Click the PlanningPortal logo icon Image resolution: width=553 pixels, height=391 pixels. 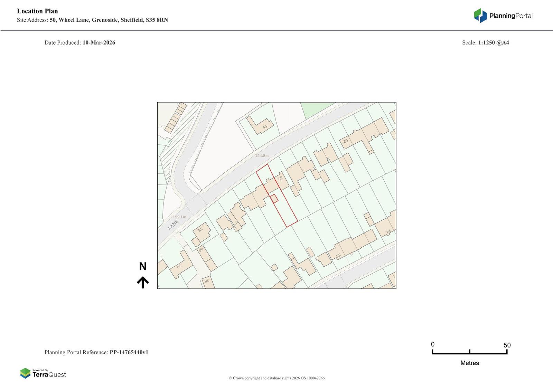tap(480, 16)
